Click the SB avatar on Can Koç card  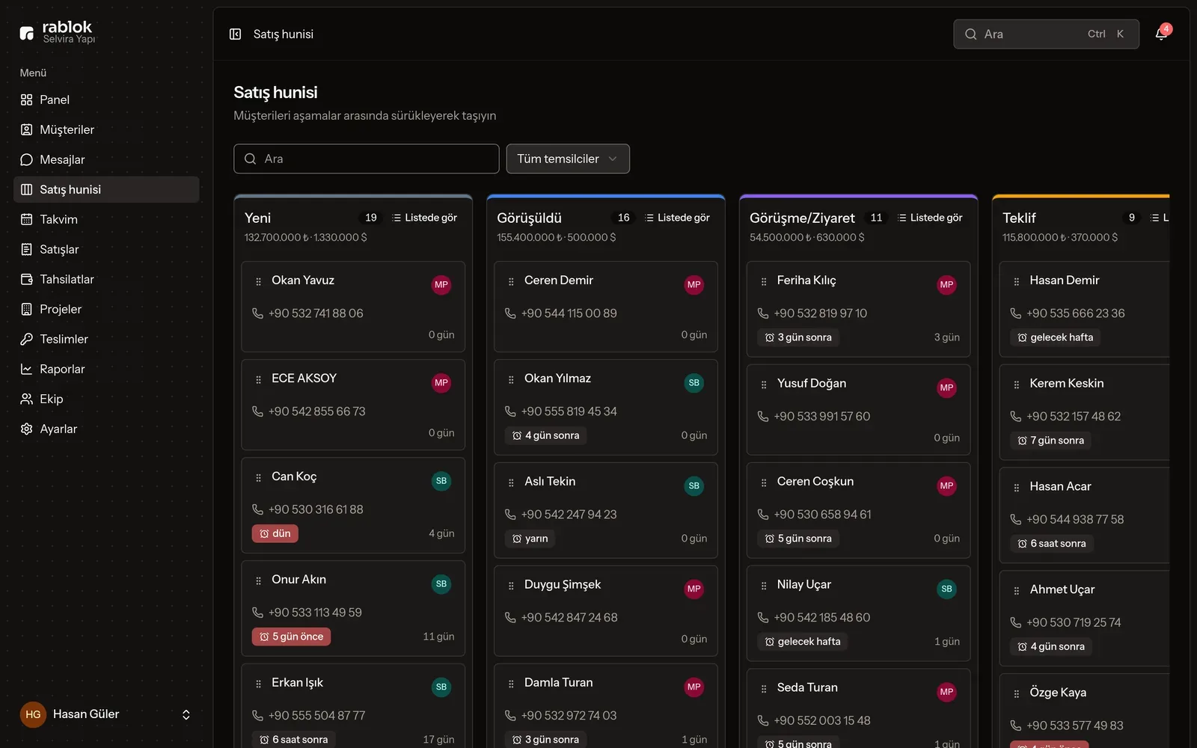(441, 481)
